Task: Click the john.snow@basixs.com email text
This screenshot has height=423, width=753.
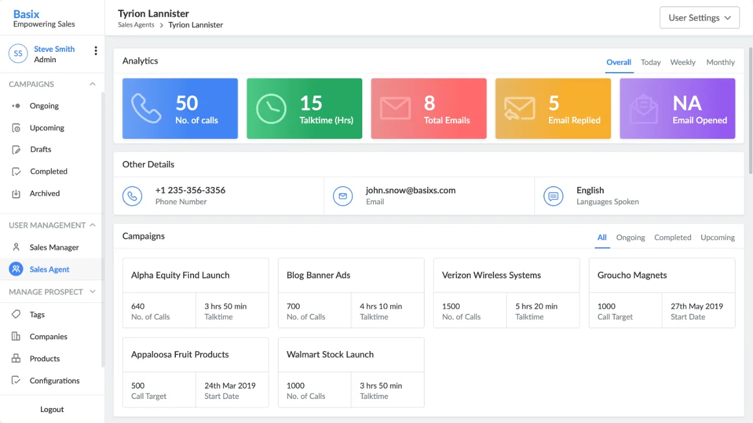Action: (x=411, y=190)
